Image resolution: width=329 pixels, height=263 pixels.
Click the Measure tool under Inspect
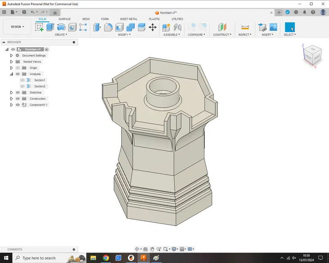(245, 27)
